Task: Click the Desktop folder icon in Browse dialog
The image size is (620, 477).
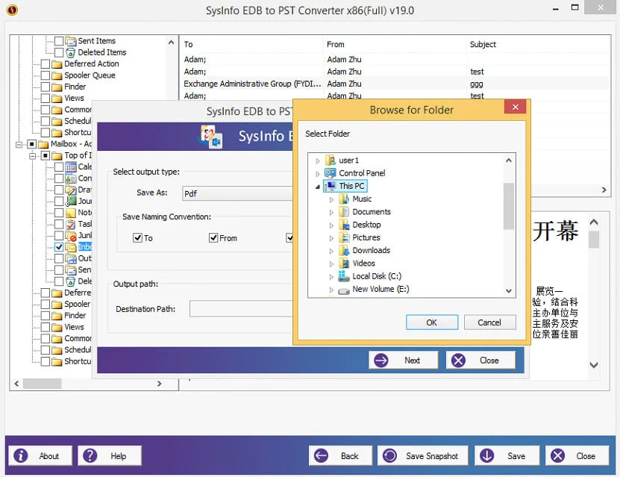Action: (x=344, y=225)
